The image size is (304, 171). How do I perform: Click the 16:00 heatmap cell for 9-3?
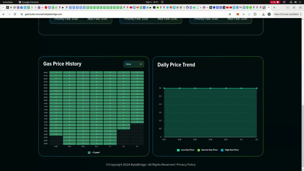(x=137, y=122)
